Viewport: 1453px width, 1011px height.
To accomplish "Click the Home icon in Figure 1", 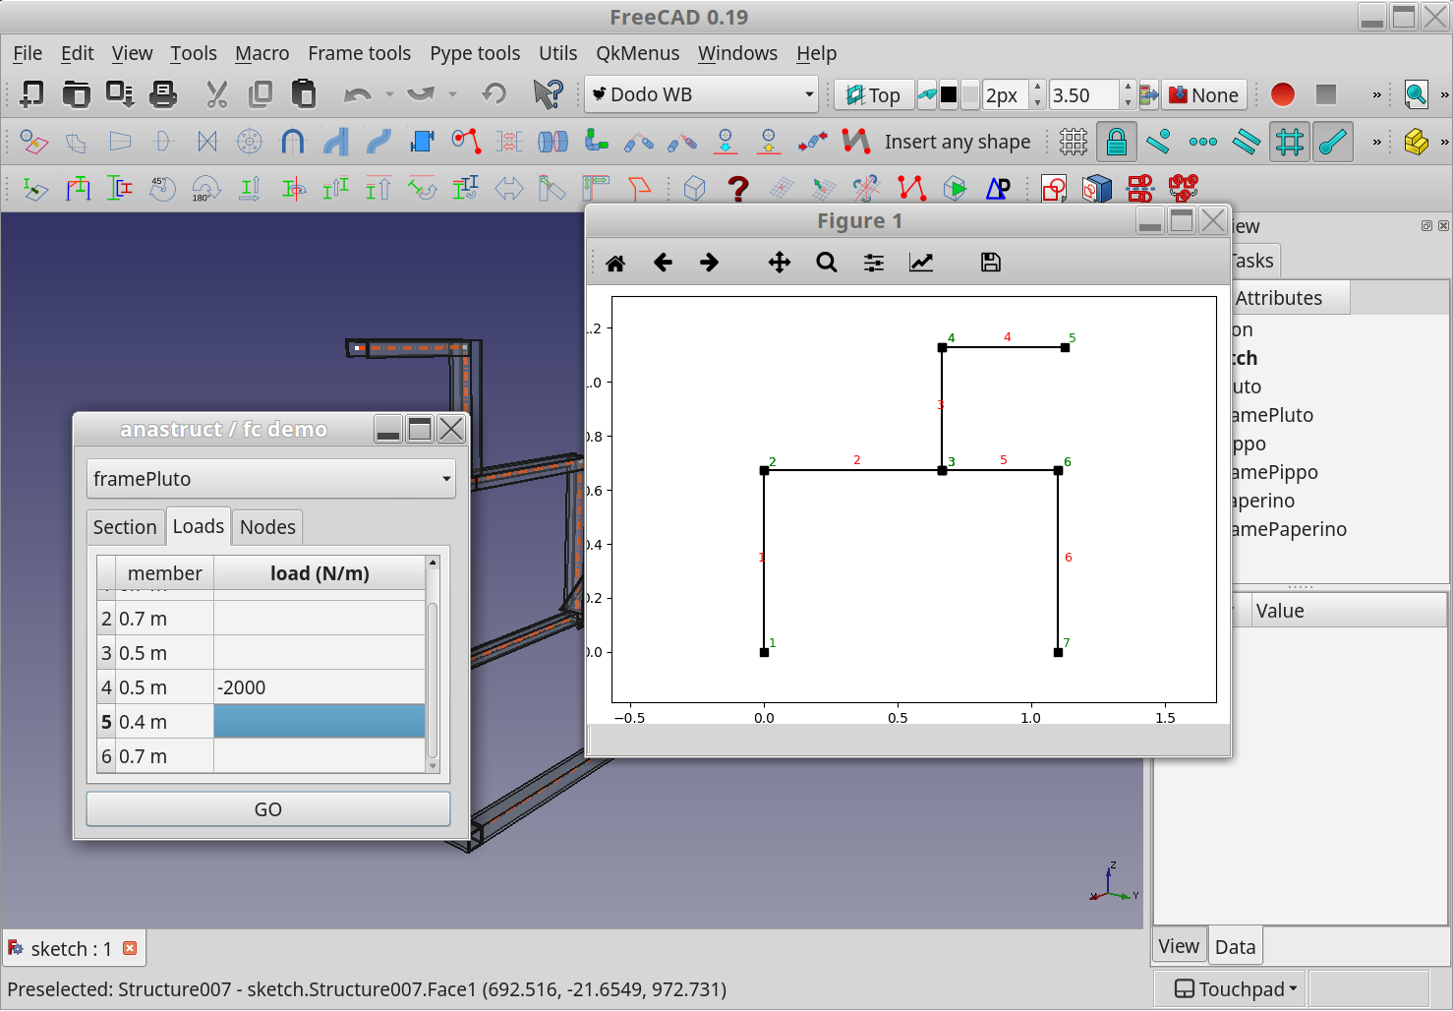I will click(615, 263).
